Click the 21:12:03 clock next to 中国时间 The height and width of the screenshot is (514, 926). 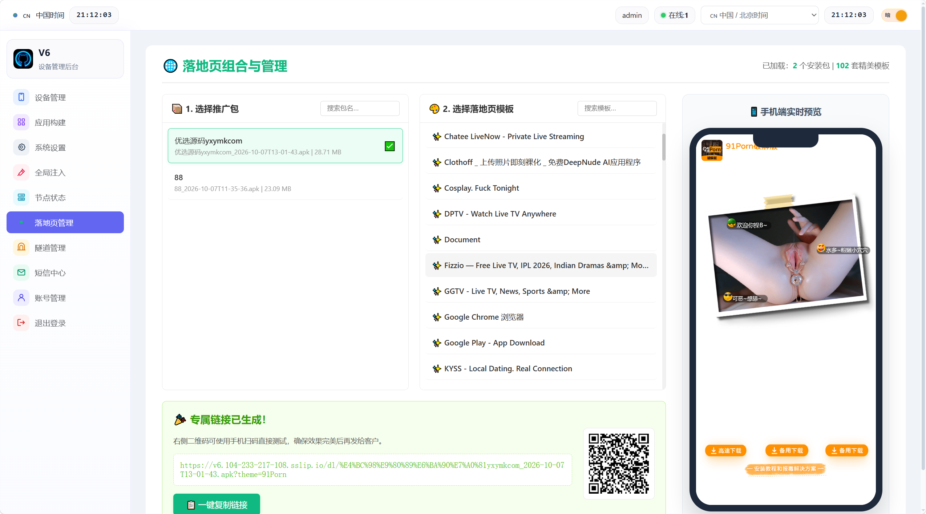(94, 15)
